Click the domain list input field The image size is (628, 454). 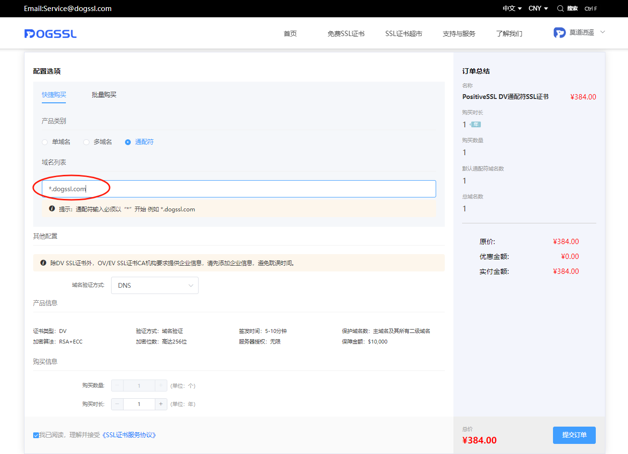tap(239, 189)
